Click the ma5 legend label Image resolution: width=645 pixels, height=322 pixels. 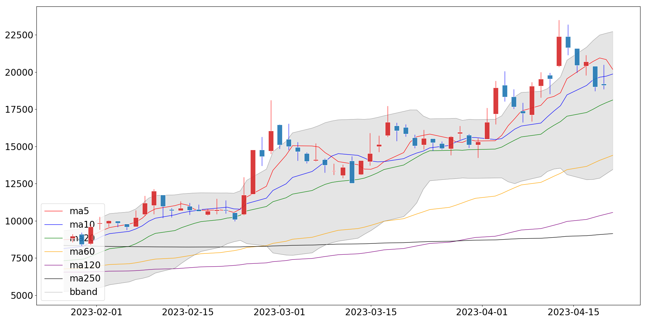(79, 211)
